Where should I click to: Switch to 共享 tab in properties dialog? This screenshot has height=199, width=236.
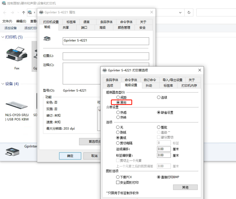click(x=66, y=28)
